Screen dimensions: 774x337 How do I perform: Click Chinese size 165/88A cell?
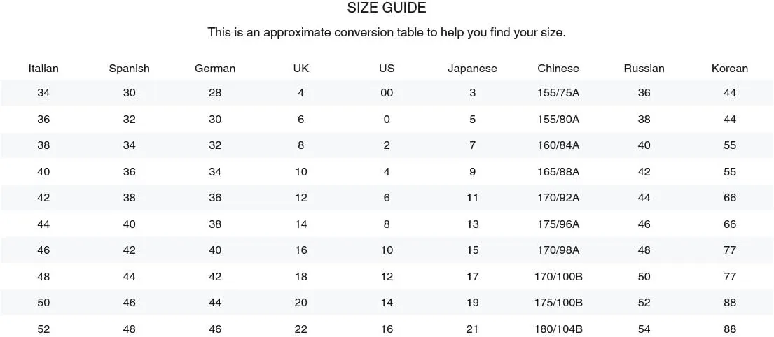558,171
